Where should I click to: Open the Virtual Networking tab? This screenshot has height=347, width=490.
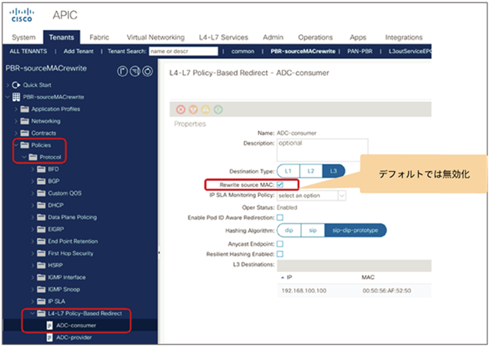click(156, 37)
